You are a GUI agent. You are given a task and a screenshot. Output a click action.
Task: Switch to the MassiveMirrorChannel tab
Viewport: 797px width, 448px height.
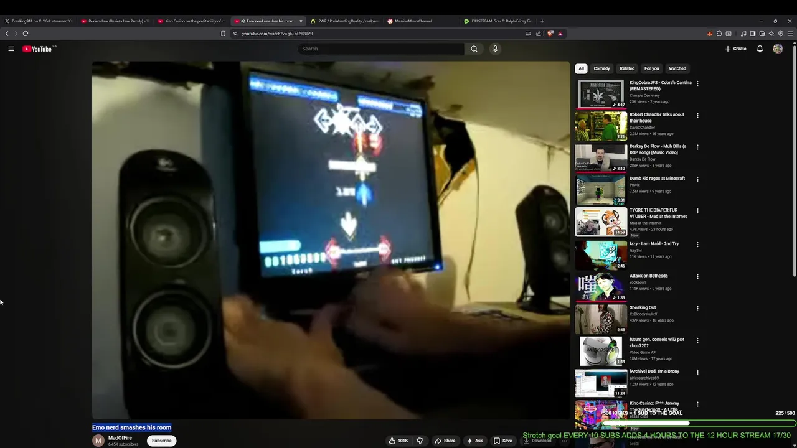(422, 21)
